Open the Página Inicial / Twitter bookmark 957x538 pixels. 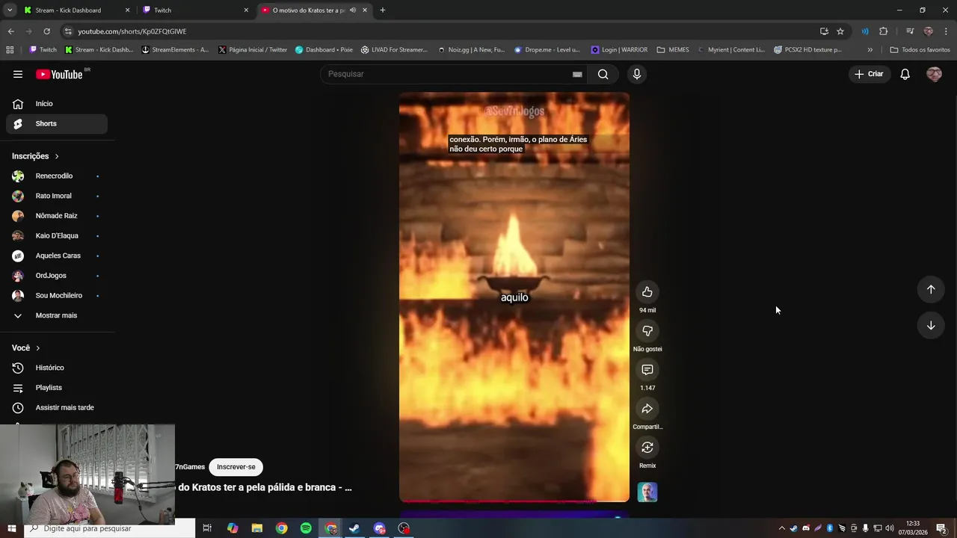253,50
